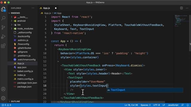Open index.js file

(x=21, y=75)
